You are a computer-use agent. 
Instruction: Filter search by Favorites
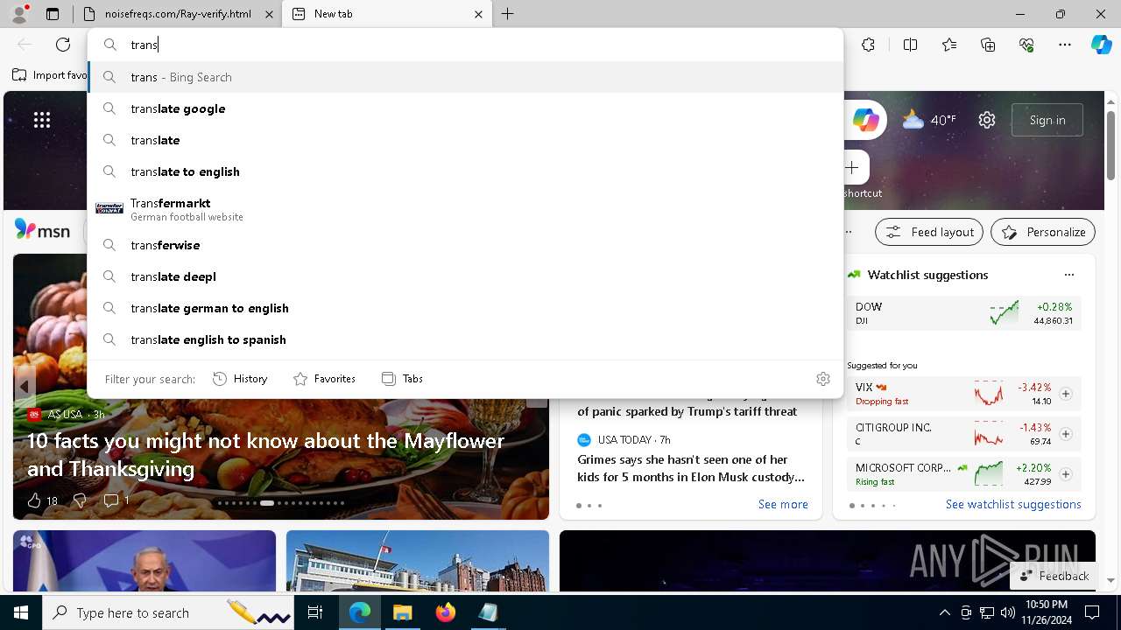(x=324, y=379)
